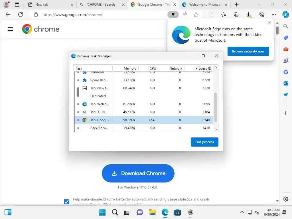This screenshot has height=219, width=292.
Task: Close the CHROME - Search tab
Action: [x=123, y=5]
